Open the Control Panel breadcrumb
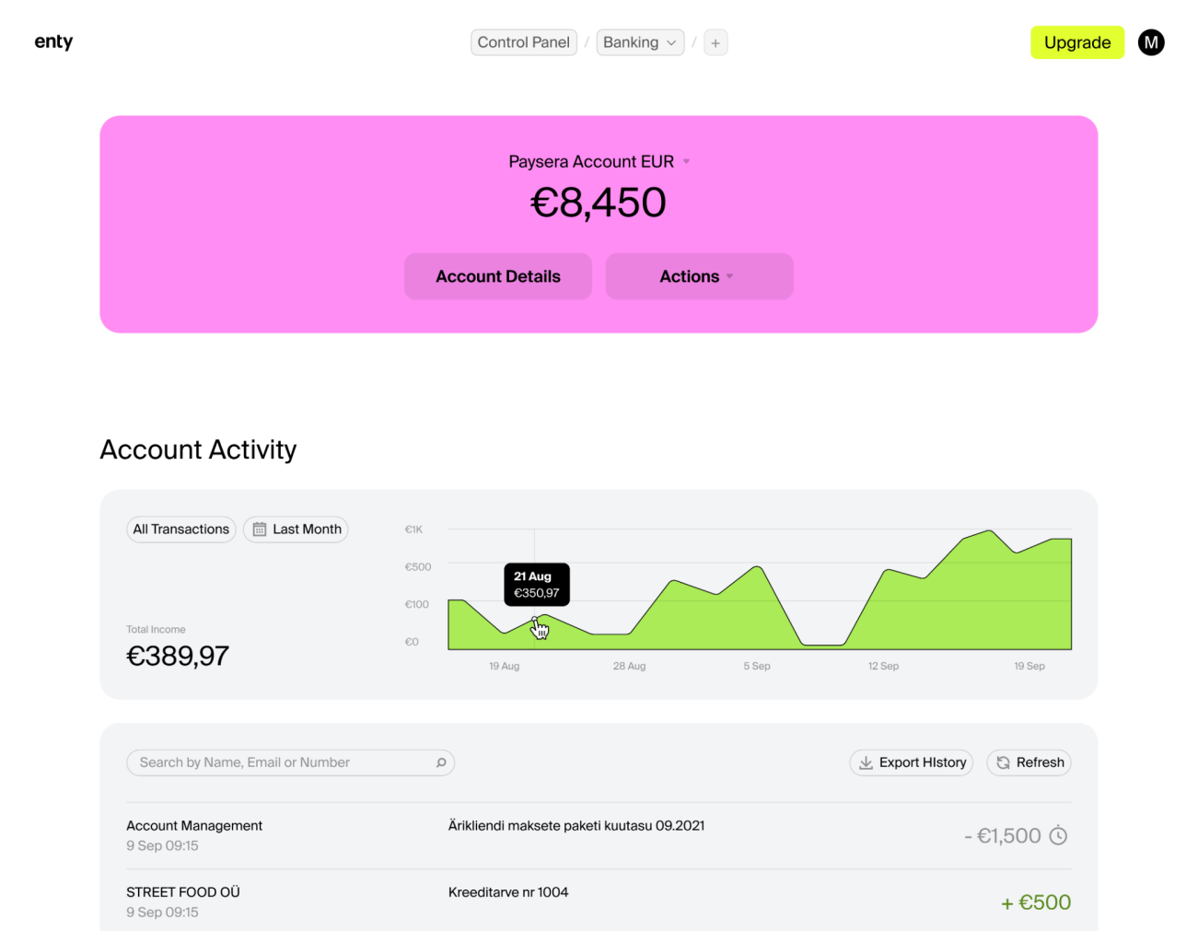The width and height of the screenshot is (1198, 931). coord(524,42)
